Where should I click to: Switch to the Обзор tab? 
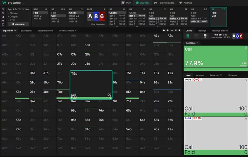click(x=189, y=31)
